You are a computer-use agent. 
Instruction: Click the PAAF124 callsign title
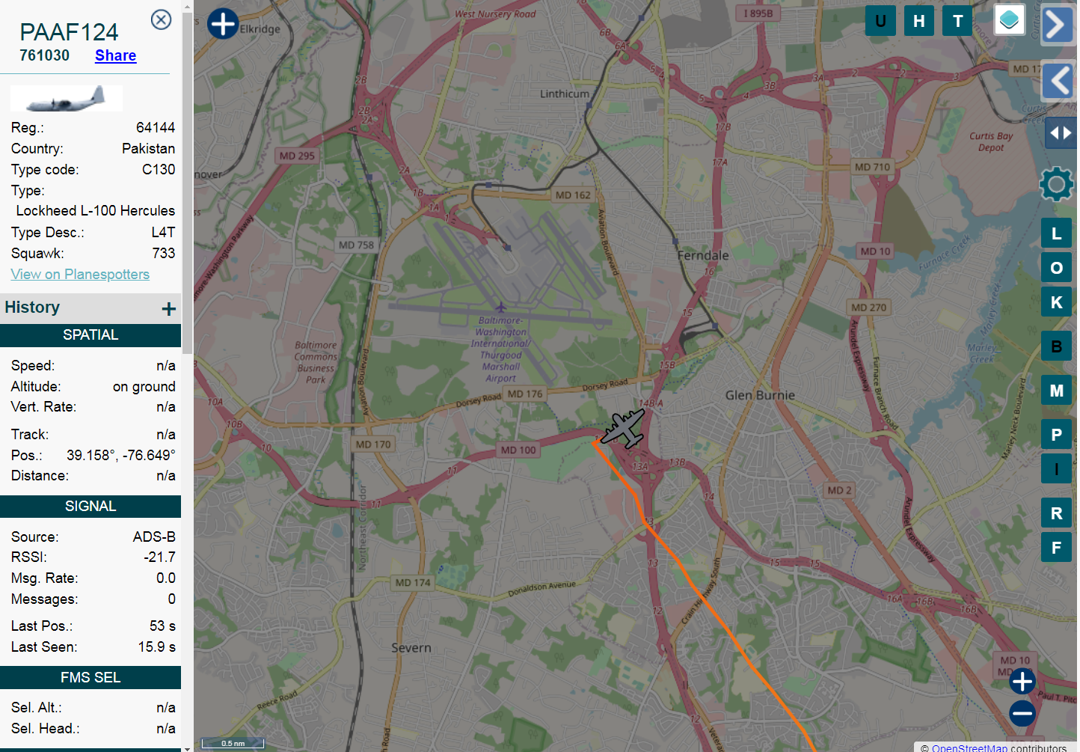69,32
